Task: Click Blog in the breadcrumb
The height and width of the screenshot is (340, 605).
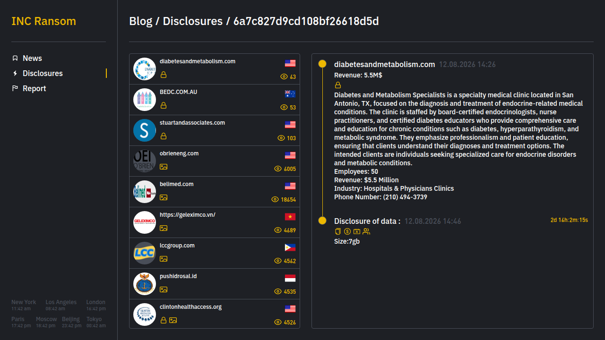Action: [x=141, y=21]
